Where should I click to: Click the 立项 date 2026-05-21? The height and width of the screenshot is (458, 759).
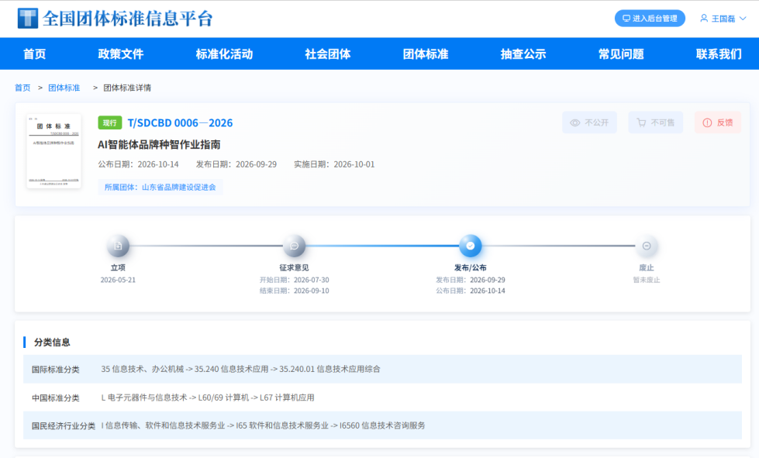click(x=118, y=280)
